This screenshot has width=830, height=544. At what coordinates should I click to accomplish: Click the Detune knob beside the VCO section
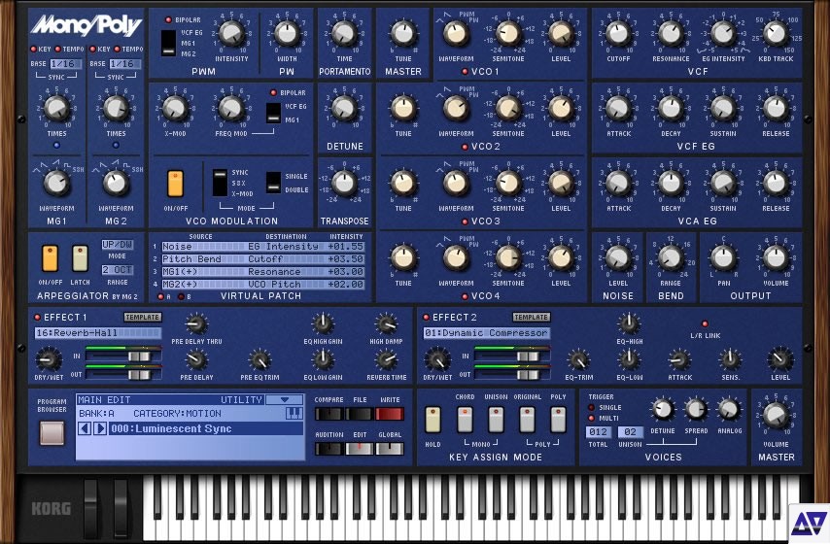(344, 108)
